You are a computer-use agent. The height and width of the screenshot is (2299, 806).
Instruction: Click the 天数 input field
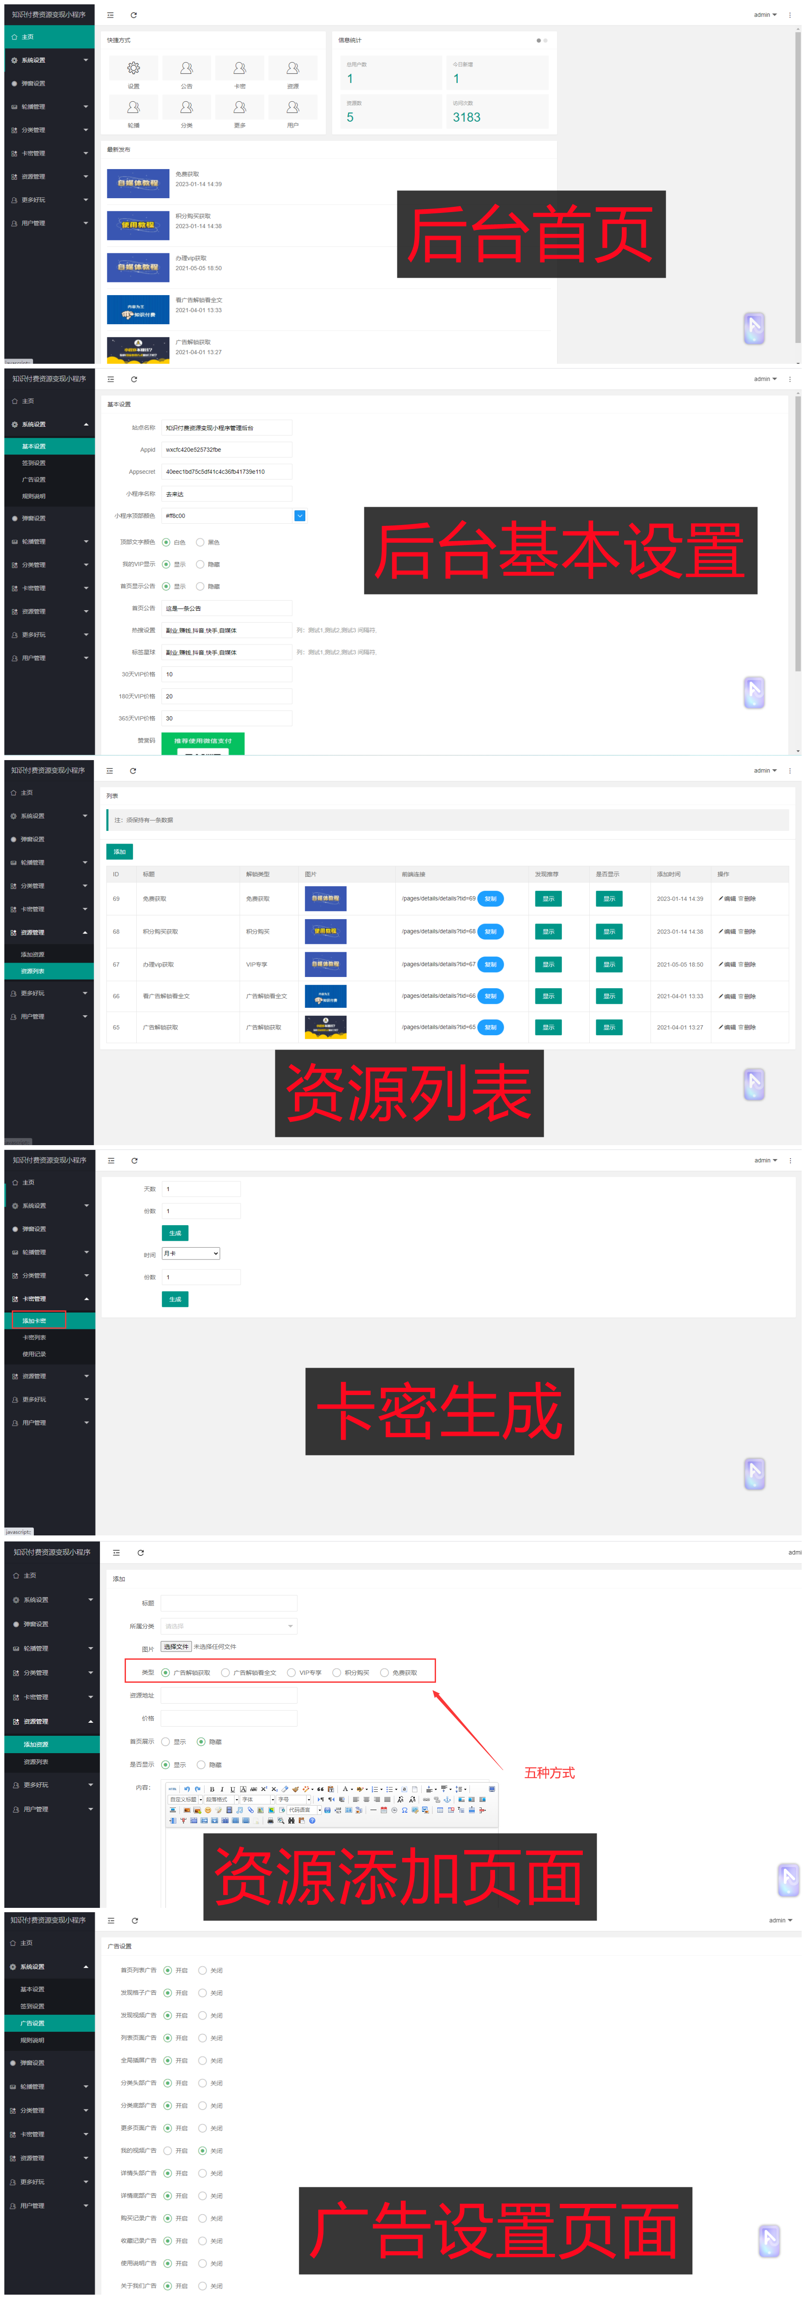pos(201,1189)
